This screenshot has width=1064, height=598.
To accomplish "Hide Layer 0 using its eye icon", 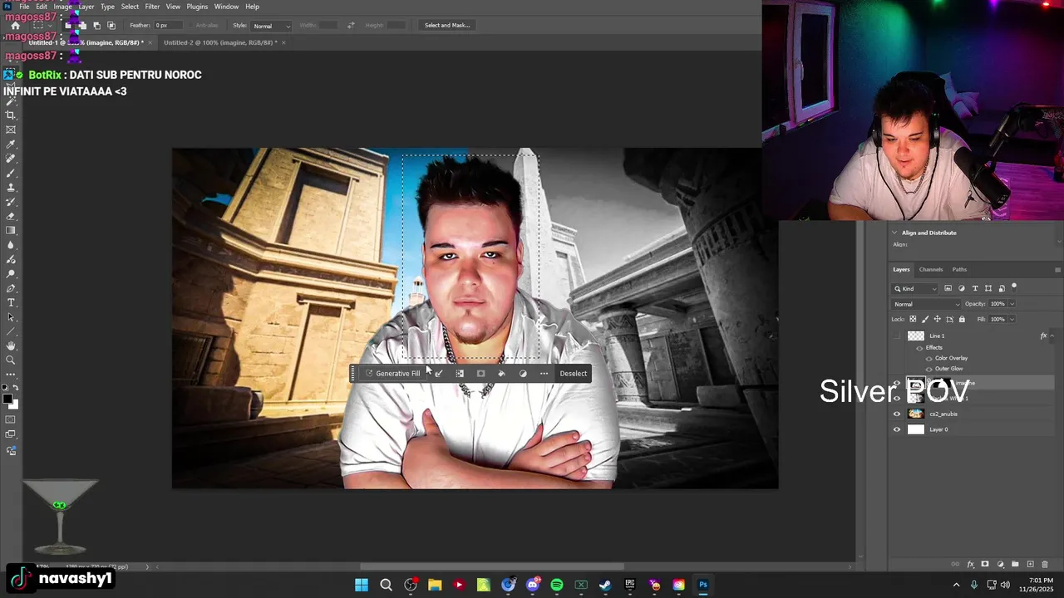I will (x=896, y=429).
